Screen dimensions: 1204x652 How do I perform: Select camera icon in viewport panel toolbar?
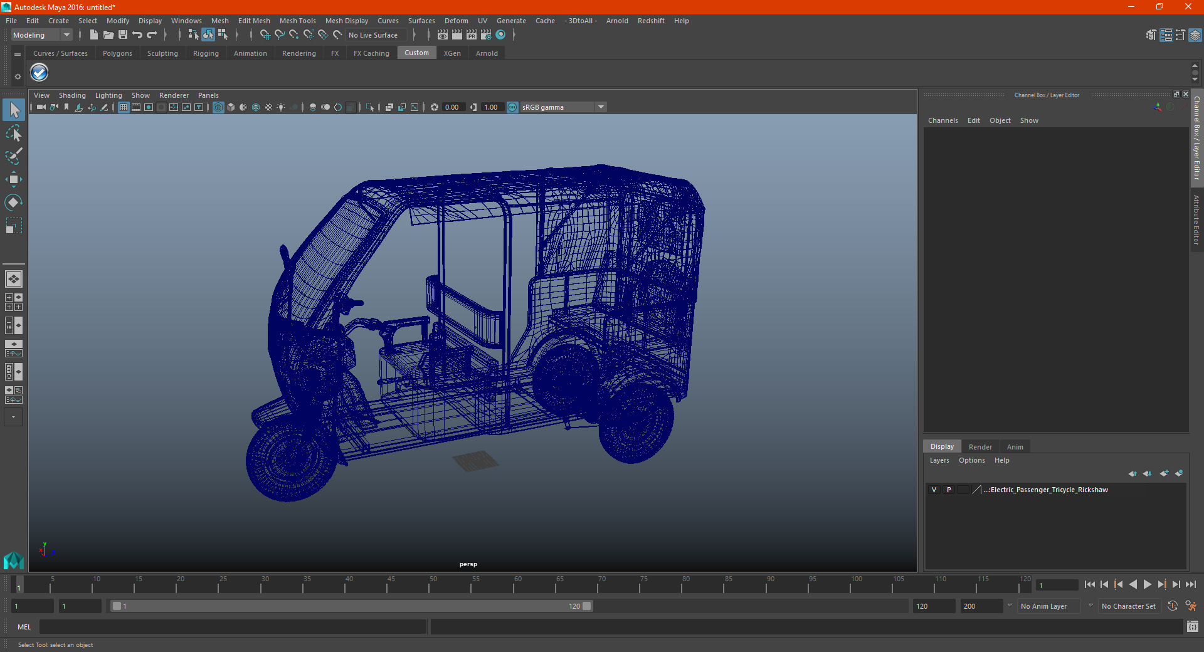coord(41,107)
